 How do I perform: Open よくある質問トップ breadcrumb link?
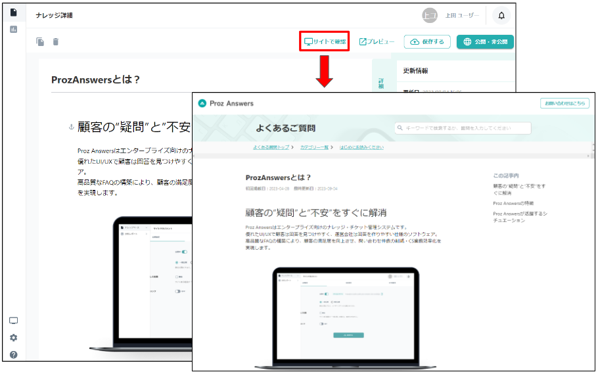coord(271,147)
